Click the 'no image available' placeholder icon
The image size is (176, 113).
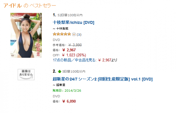26,74
